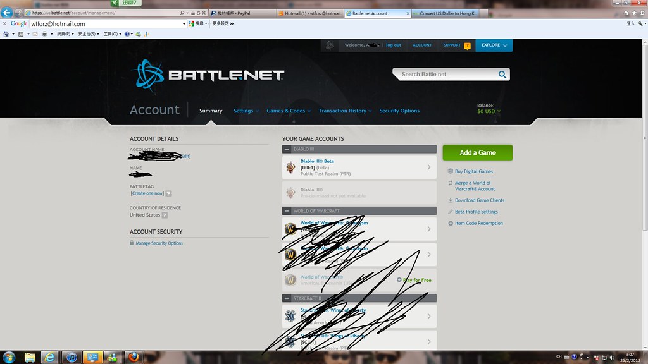Collapse the WORLD OF WARCRAFT section
Viewport: 648px width, 364px height.
287,211
